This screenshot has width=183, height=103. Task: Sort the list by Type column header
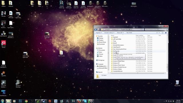click(149, 35)
